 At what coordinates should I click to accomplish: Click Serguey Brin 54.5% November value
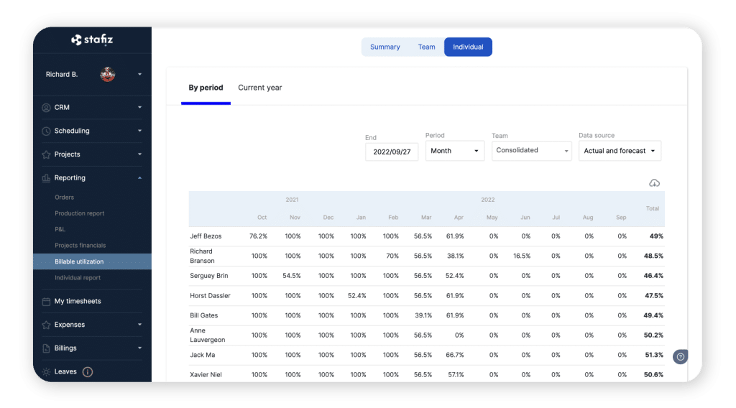292,276
